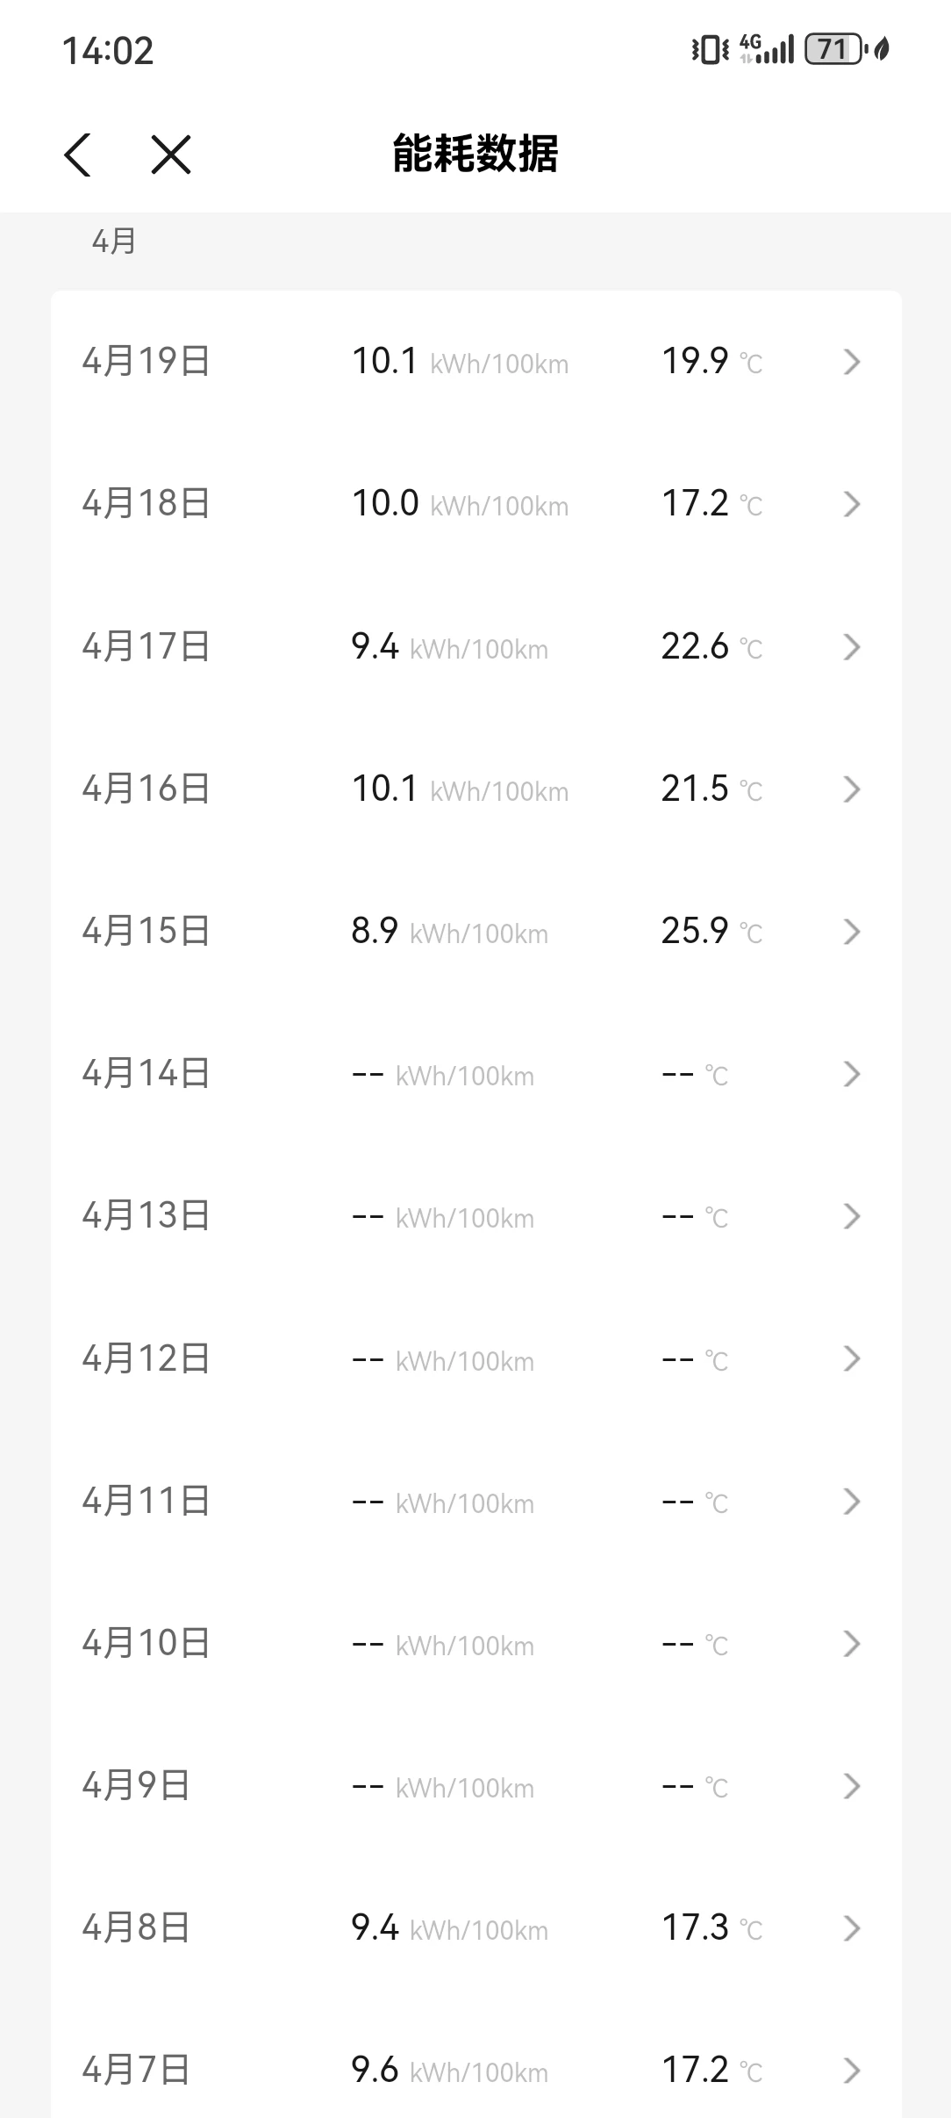The width and height of the screenshot is (951, 2118).
Task: Tap the 能耗数据 page title
Action: pos(475,155)
